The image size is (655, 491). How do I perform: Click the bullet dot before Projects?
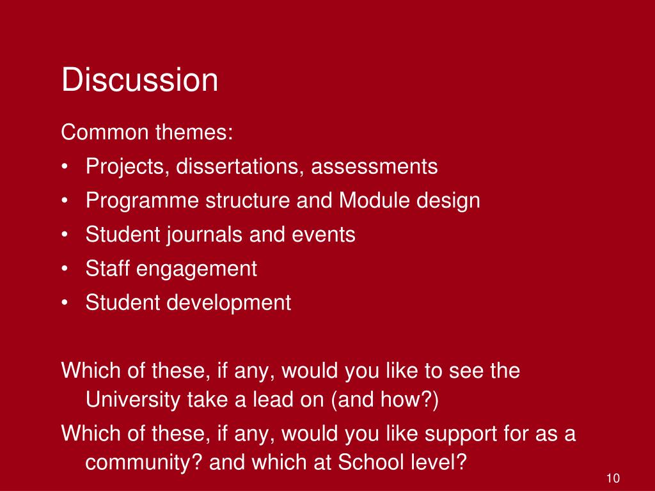coord(65,166)
